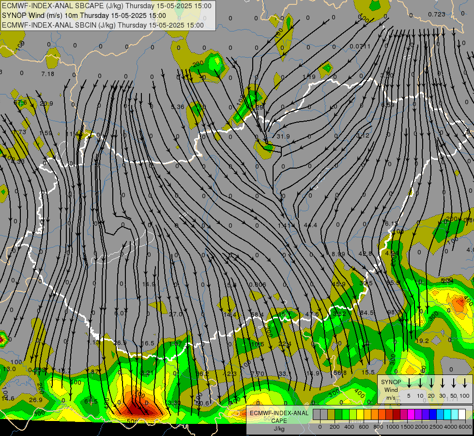Click the 44.4 value on the map
The height and width of the screenshot is (436, 474).
[x=310, y=225]
